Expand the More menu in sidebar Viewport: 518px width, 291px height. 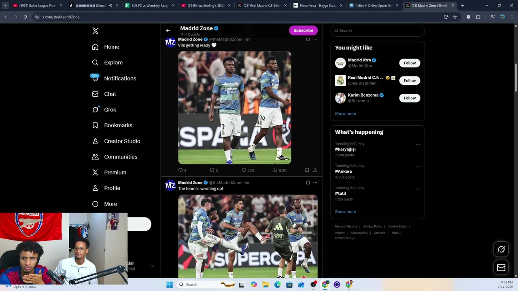click(x=104, y=204)
